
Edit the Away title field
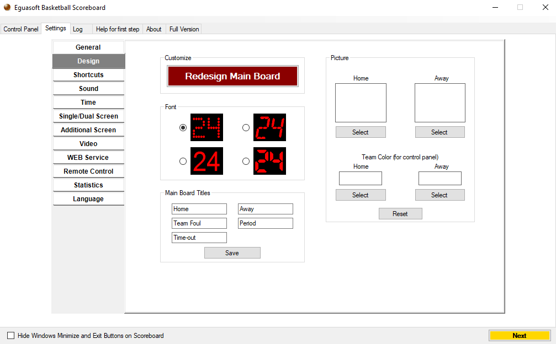266,209
